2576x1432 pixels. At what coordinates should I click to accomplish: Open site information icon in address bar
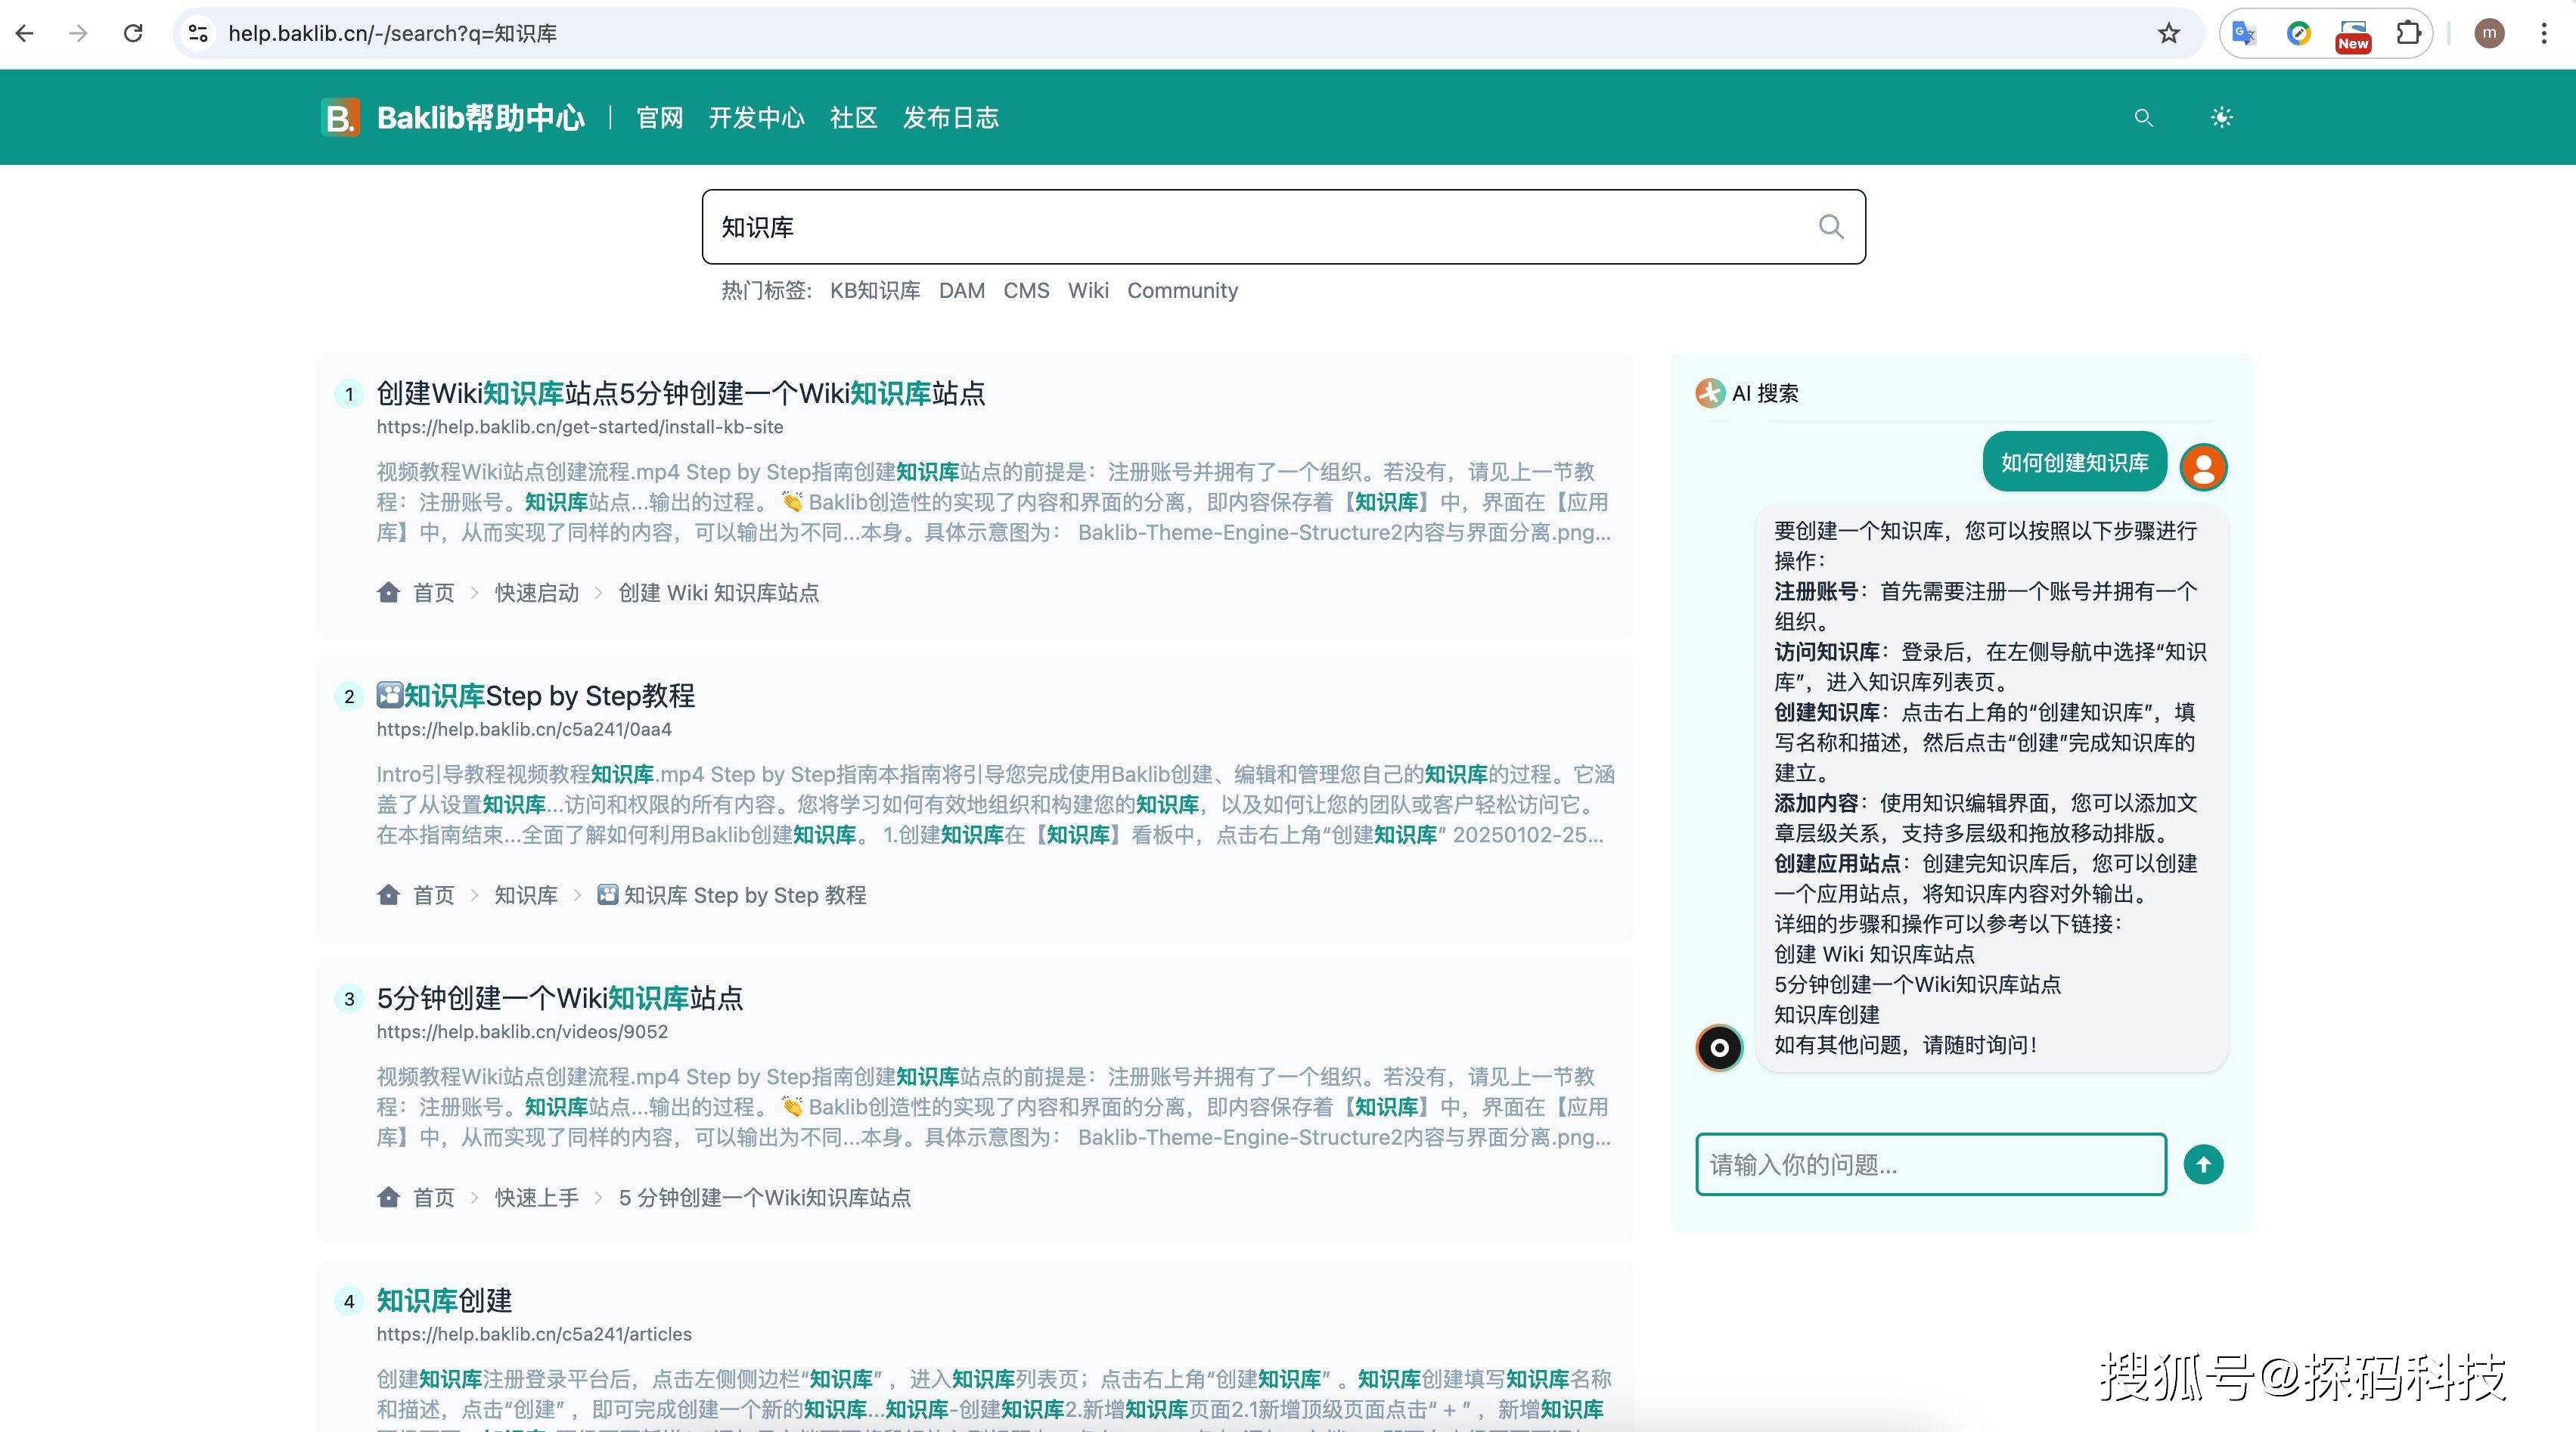point(199,33)
